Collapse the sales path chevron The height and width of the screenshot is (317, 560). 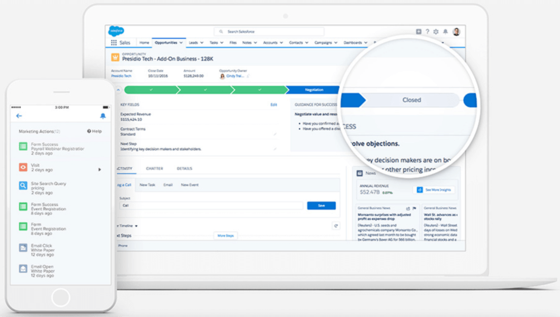118,90
